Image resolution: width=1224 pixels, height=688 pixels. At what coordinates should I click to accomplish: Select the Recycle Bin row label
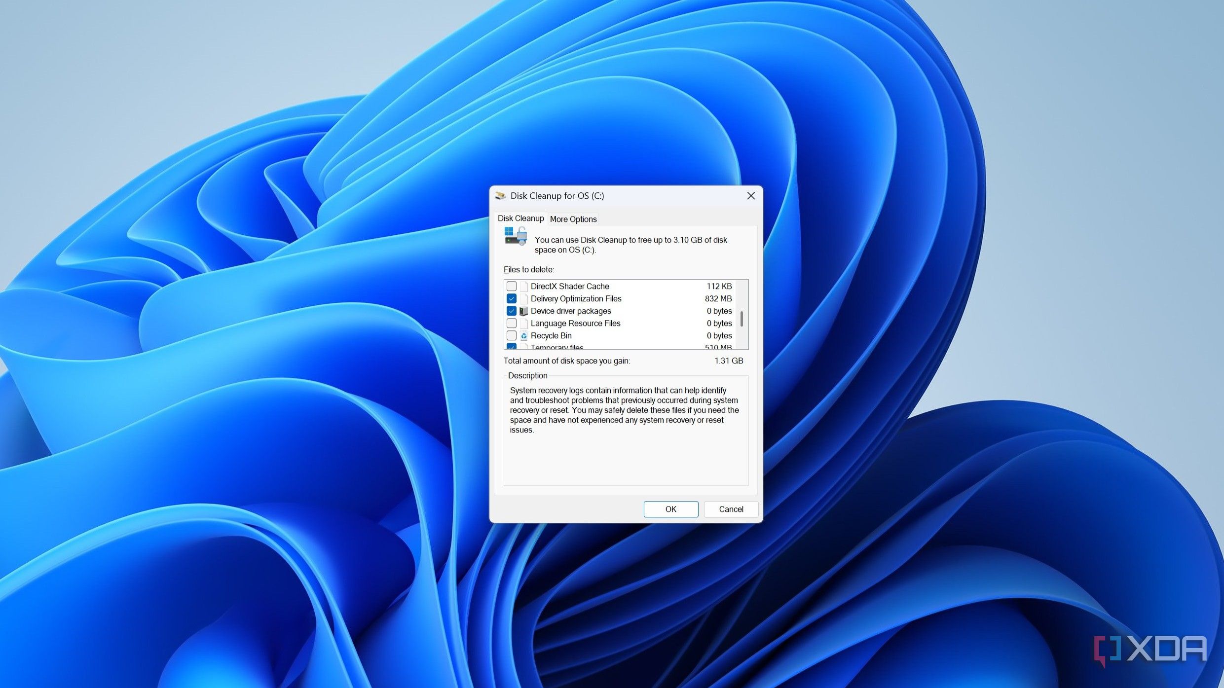[x=551, y=336]
